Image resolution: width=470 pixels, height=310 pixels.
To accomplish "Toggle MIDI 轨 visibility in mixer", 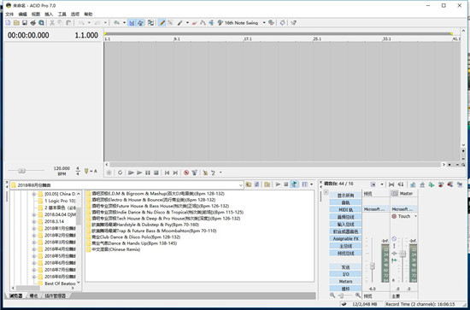I will coord(345,210).
